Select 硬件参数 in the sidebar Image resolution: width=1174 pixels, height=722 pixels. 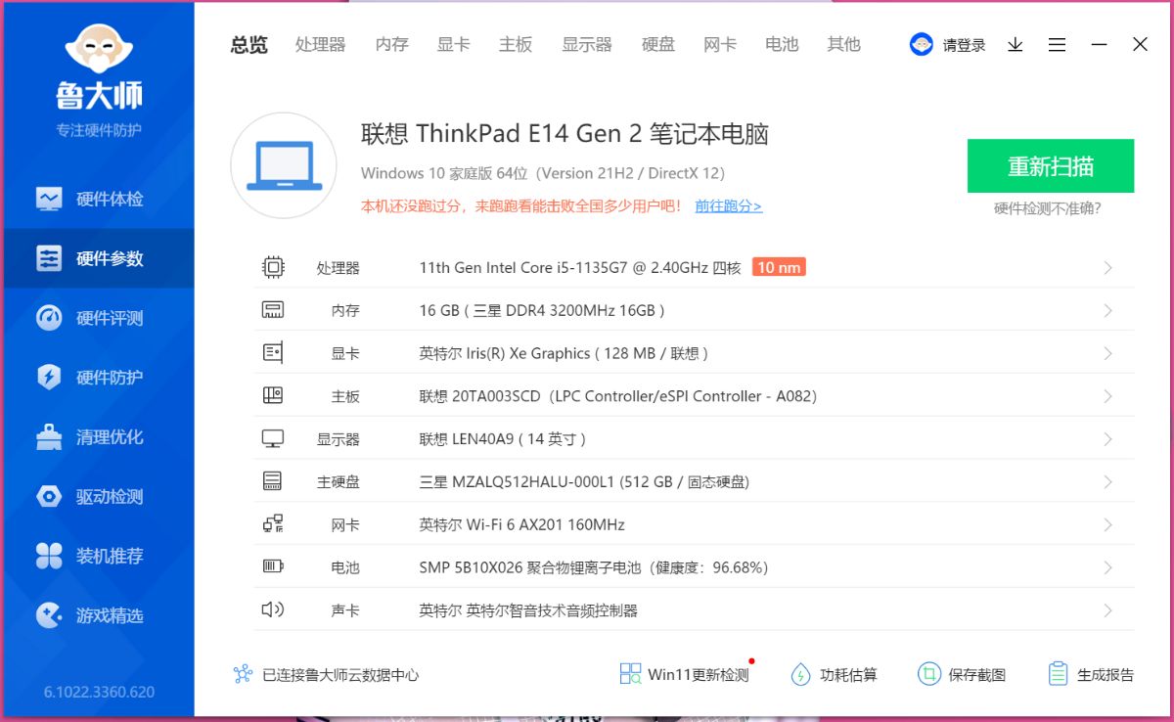tap(98, 258)
